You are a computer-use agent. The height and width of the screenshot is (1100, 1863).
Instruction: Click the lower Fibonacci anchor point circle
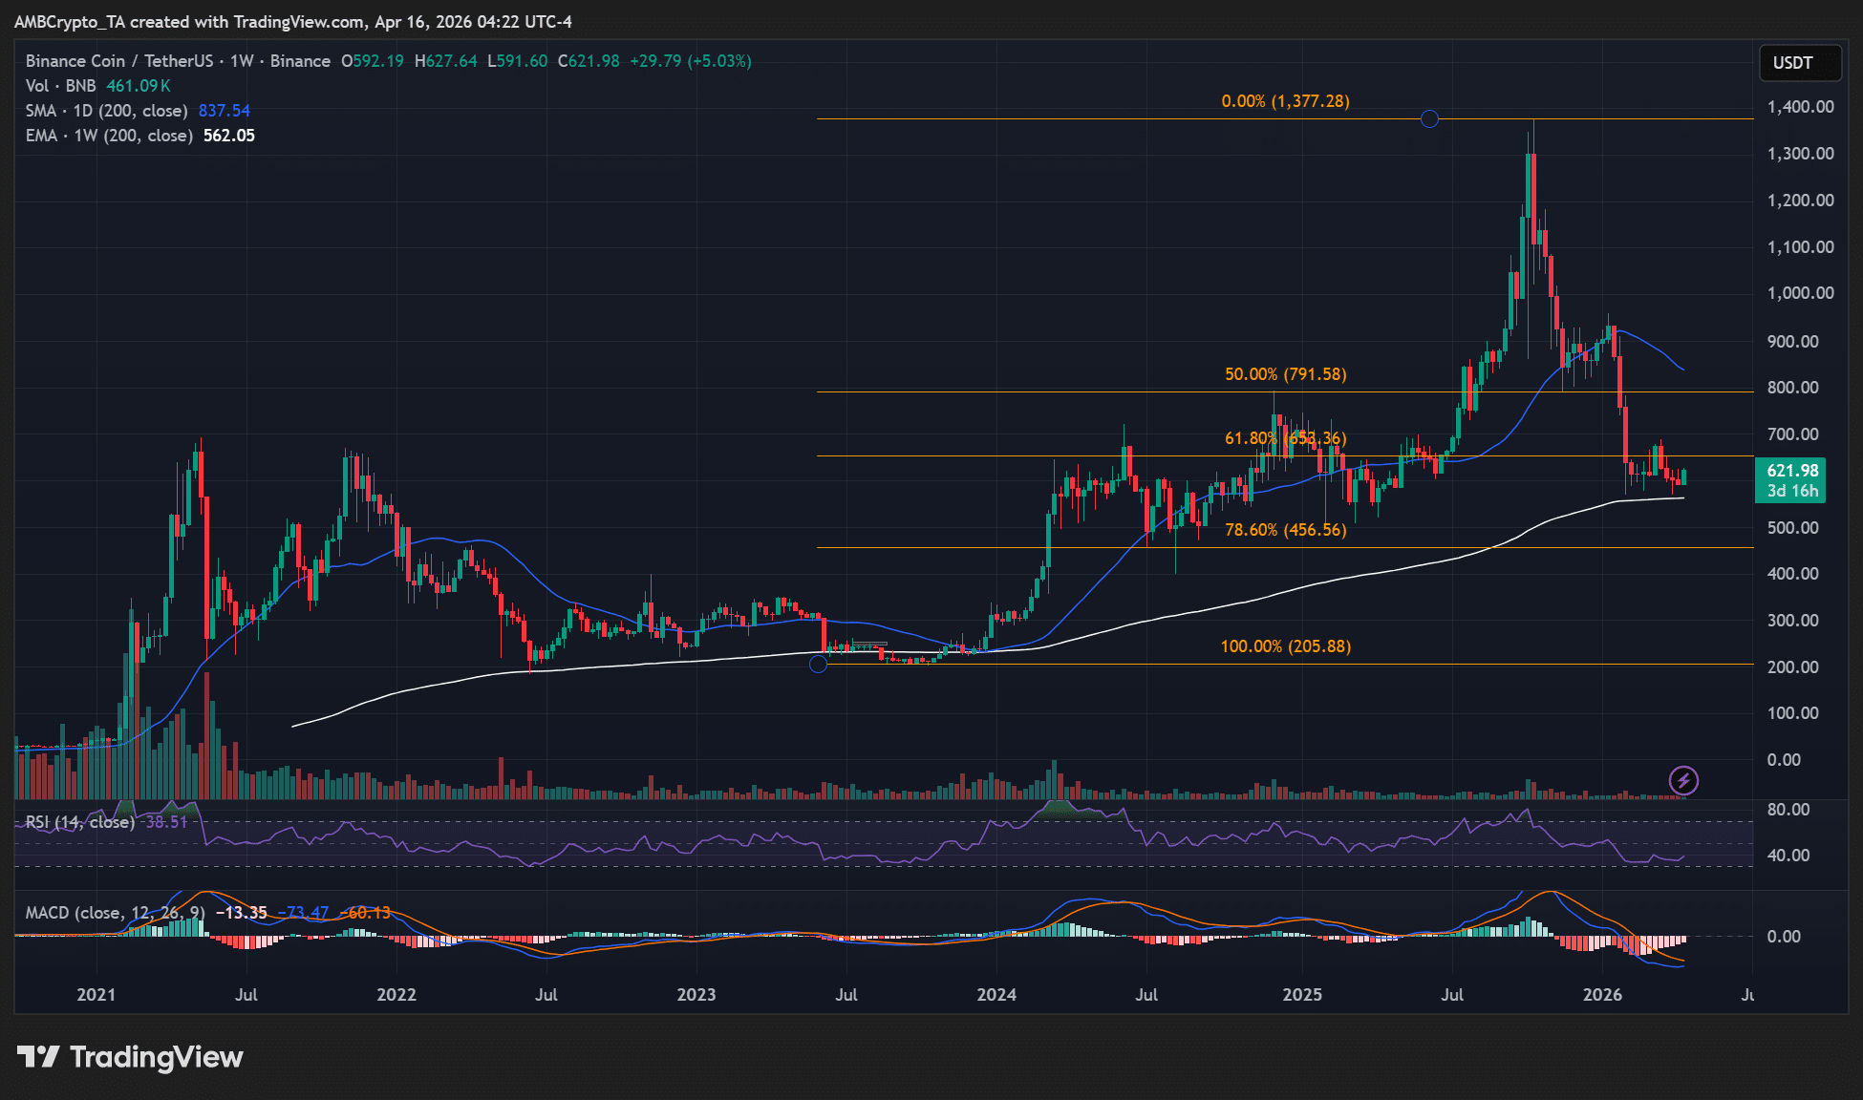click(819, 665)
